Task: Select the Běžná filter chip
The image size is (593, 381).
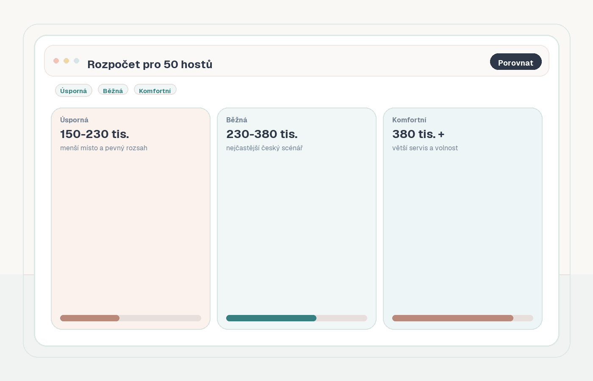Action: [113, 91]
